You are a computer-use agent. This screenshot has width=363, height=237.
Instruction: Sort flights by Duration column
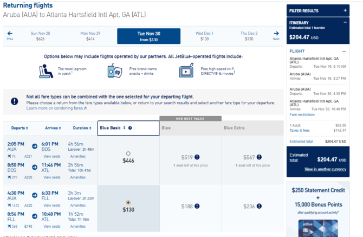tap(82, 128)
